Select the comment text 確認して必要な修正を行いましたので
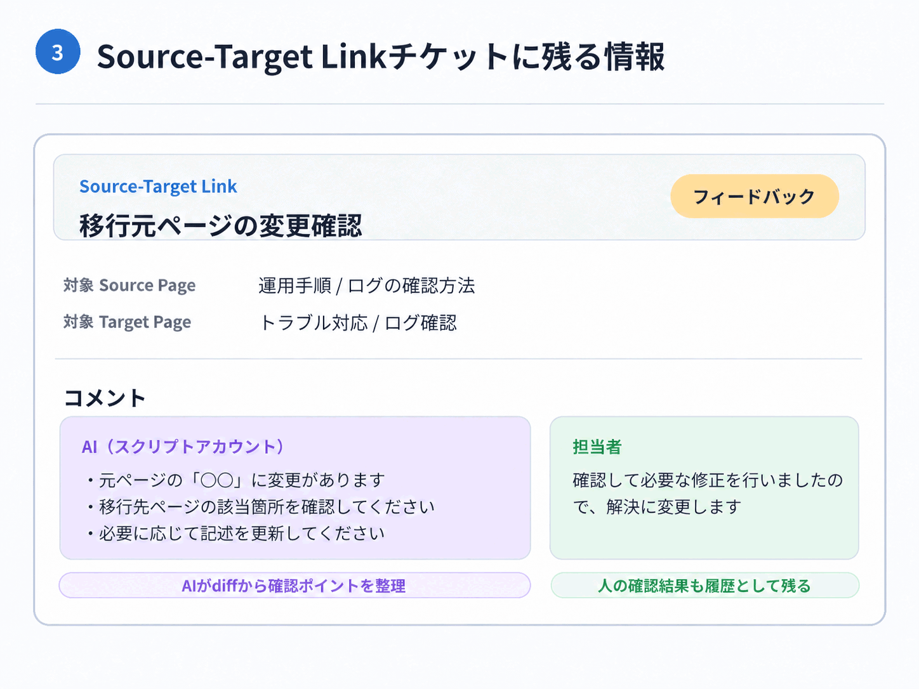Viewport: 919px width, 689px height. [708, 493]
